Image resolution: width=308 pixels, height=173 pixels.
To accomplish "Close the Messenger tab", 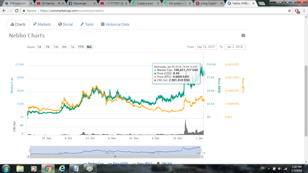I will pos(94,3).
